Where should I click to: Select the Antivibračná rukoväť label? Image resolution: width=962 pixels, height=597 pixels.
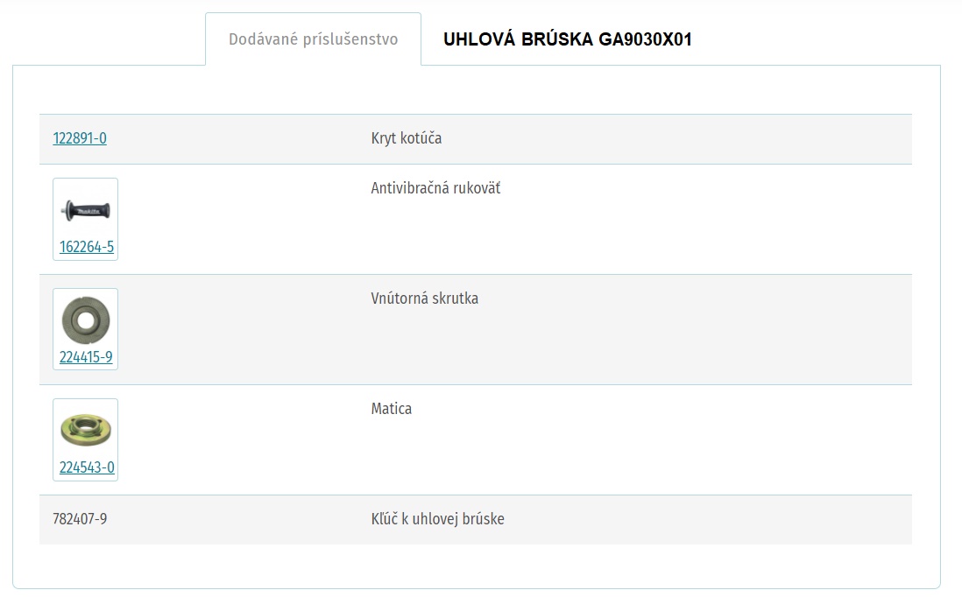[435, 188]
